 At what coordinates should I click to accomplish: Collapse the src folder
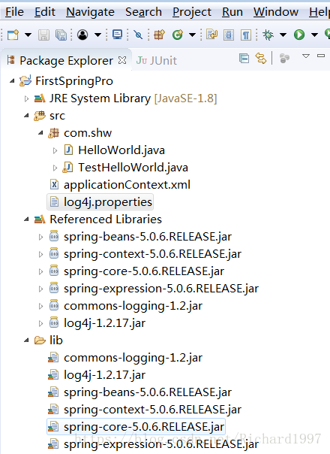pos(26,116)
